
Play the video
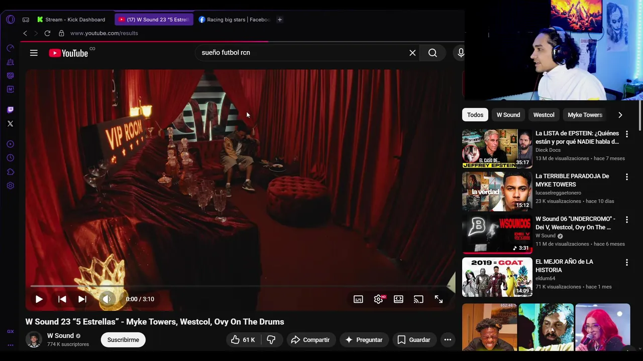[x=39, y=299]
